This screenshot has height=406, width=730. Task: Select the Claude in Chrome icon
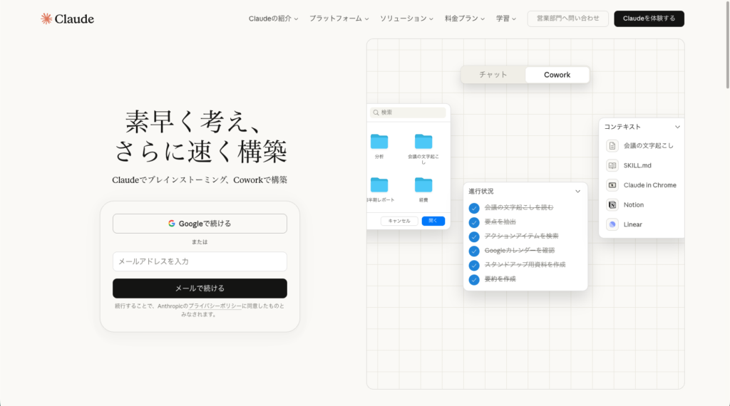tap(612, 185)
